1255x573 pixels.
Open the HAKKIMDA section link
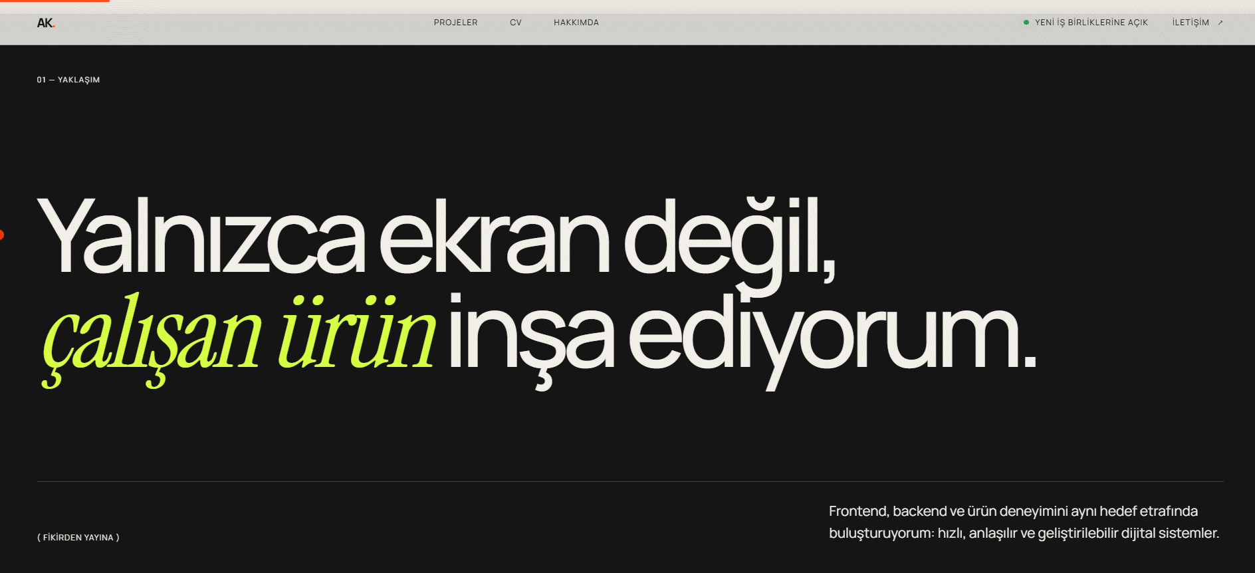pyautogui.click(x=576, y=23)
